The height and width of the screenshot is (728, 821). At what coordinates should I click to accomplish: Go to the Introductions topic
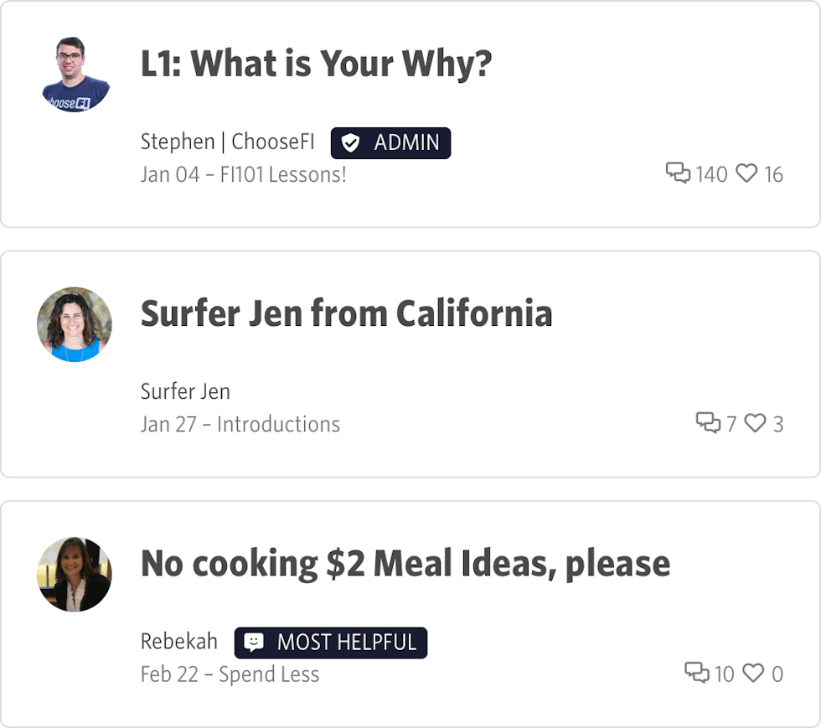tap(278, 424)
